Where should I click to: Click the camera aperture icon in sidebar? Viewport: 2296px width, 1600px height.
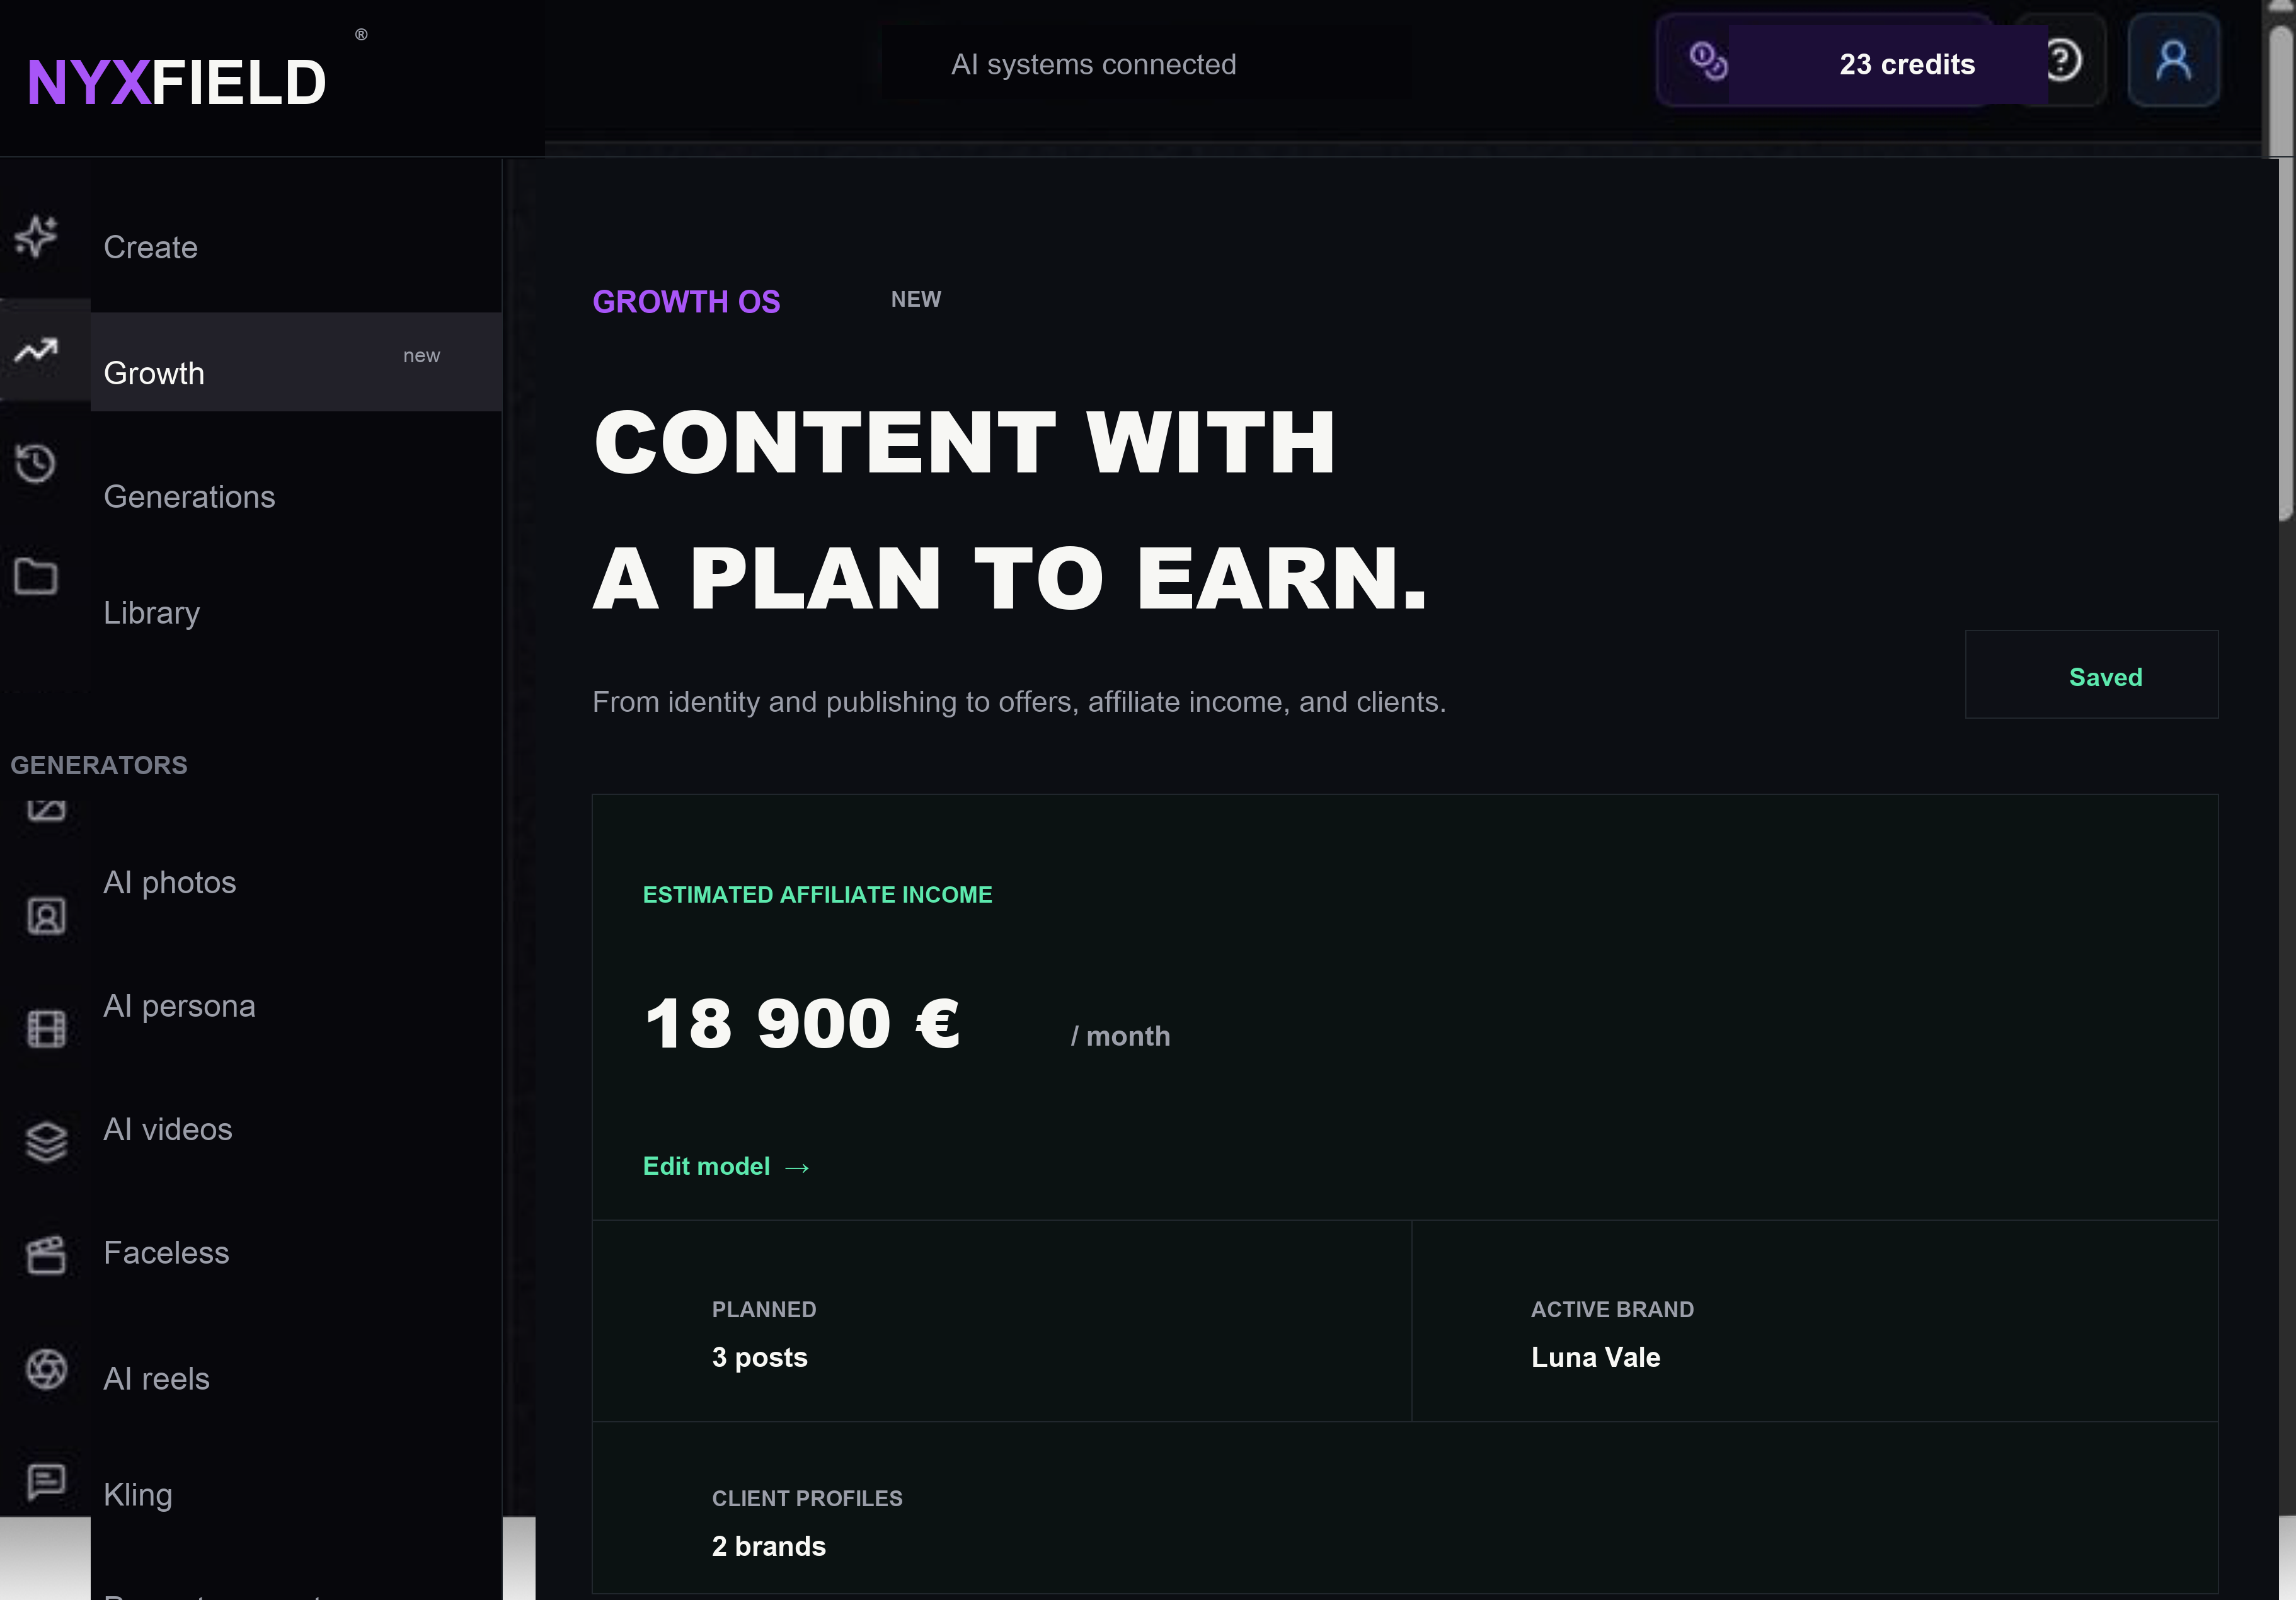(x=46, y=1369)
